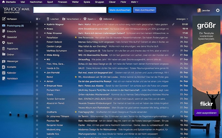Tick the checkbox for Kathrin Wagner's email
Image resolution: width=222 pixels, height=138 pixels.
37,24
